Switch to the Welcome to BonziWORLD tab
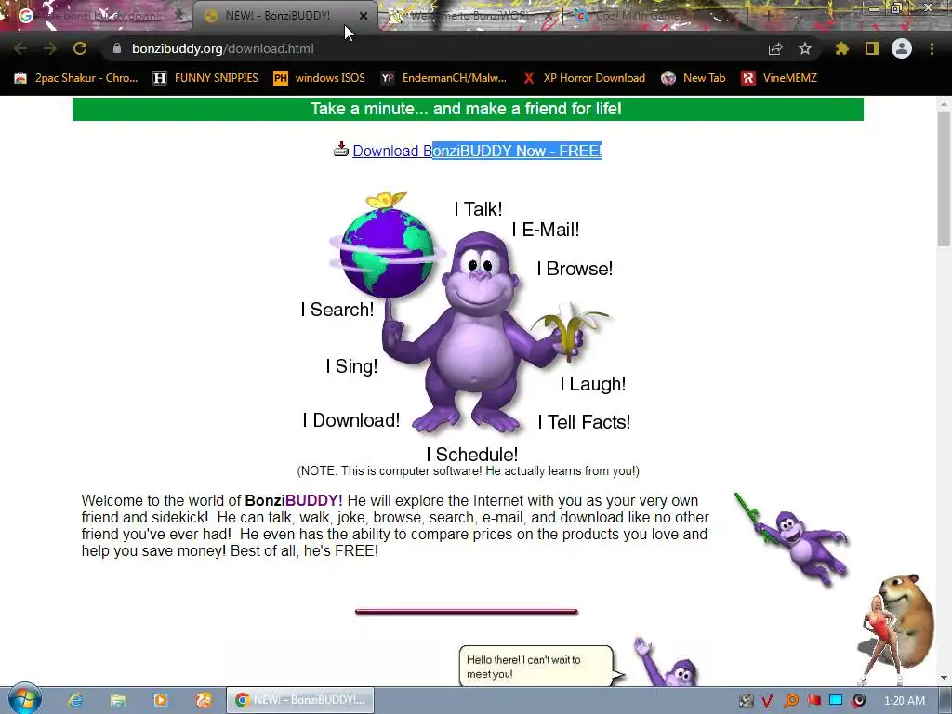Image resolution: width=952 pixels, height=714 pixels. (470, 16)
